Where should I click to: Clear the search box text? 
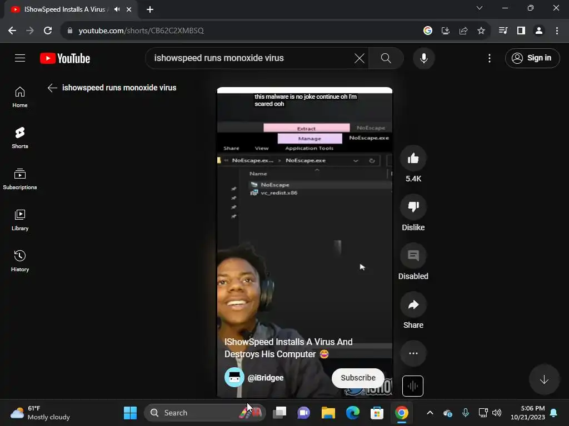360,58
